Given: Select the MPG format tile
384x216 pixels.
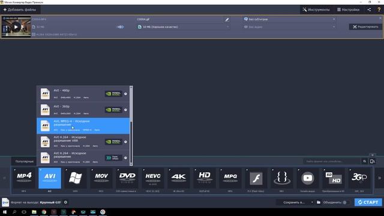Looking at the screenshot, I should click(230, 178).
